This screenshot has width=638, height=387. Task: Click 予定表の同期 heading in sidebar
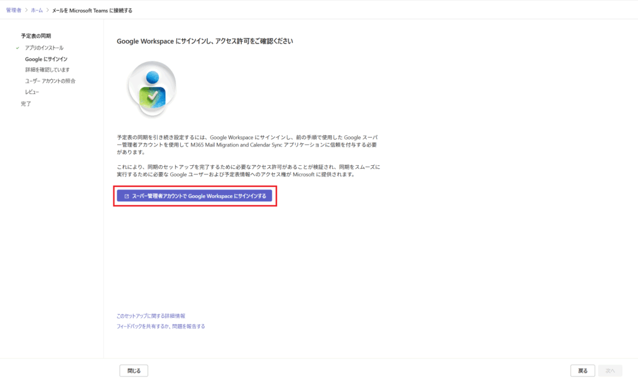pos(36,36)
